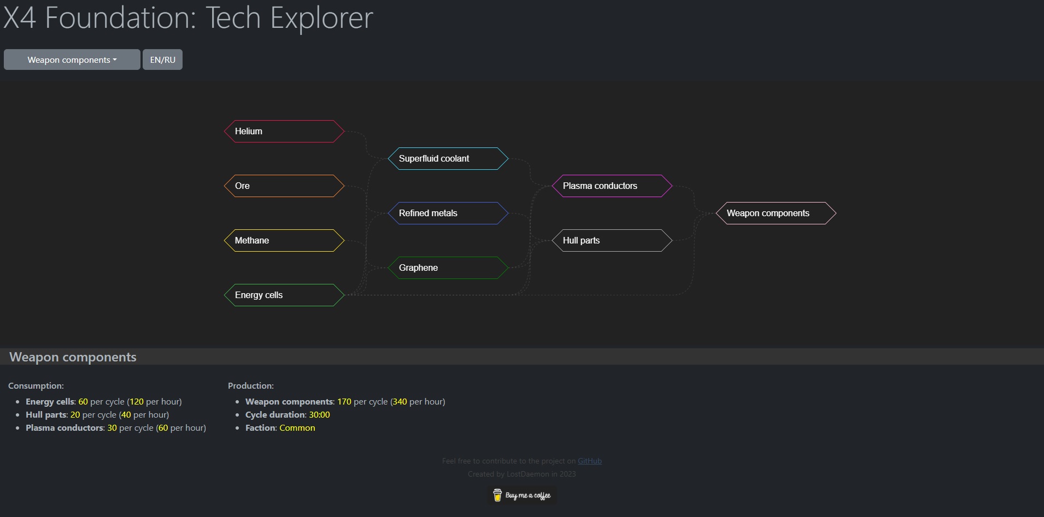The image size is (1044, 517).
Task: Select the Plasma conductors node
Action: pyautogui.click(x=612, y=186)
